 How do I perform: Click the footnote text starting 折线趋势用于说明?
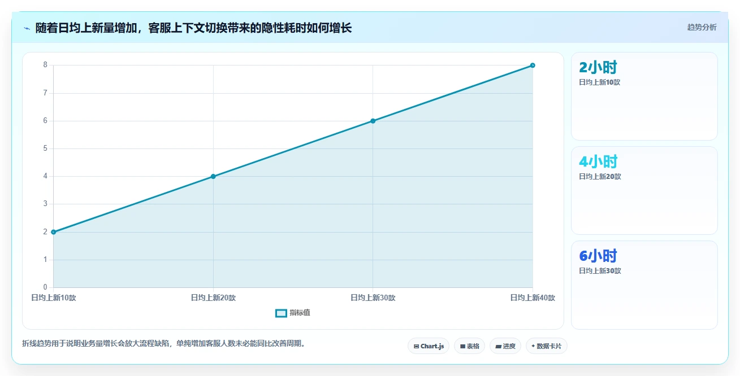point(163,343)
